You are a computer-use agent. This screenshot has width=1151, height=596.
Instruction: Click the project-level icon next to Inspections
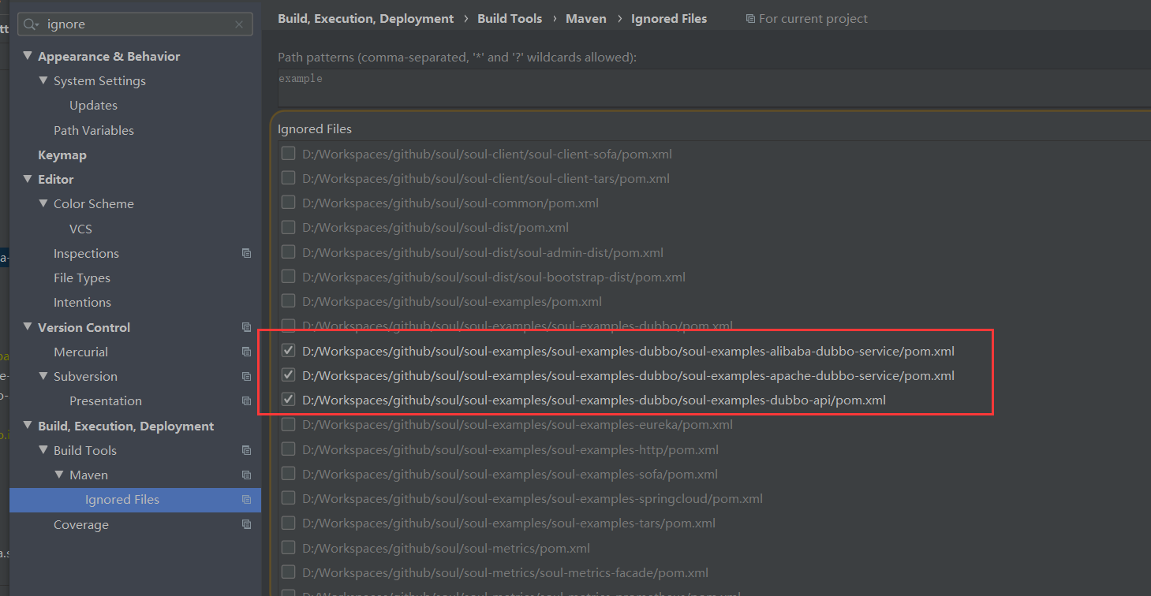[246, 253]
